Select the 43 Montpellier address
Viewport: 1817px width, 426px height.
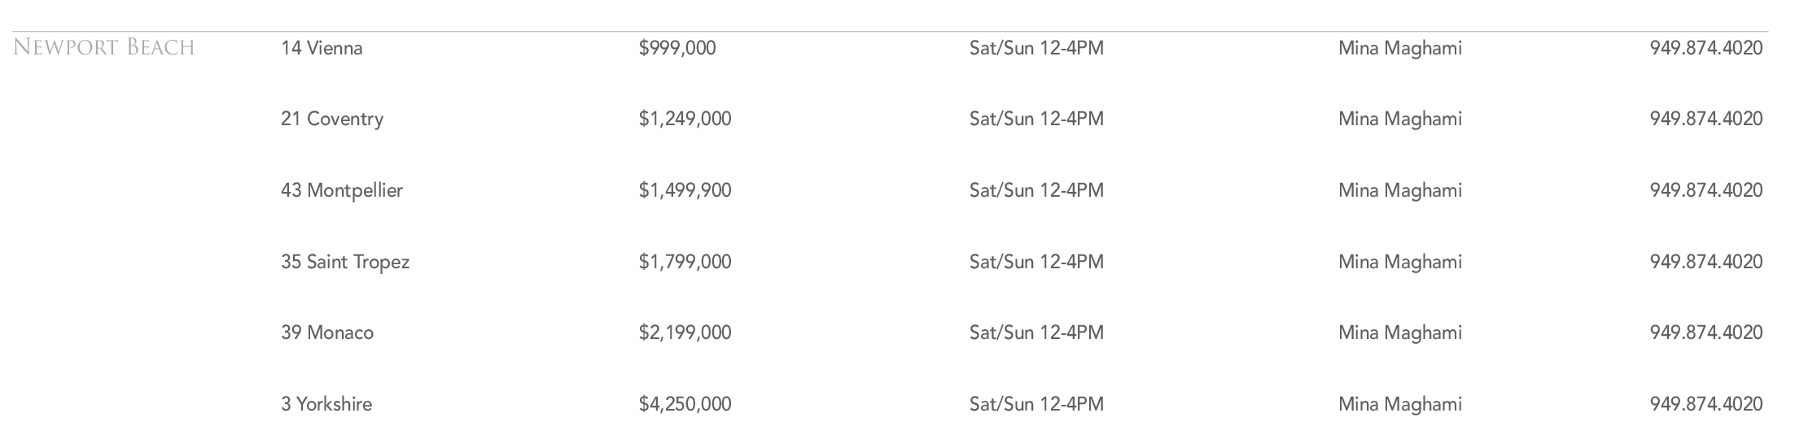coord(342,190)
